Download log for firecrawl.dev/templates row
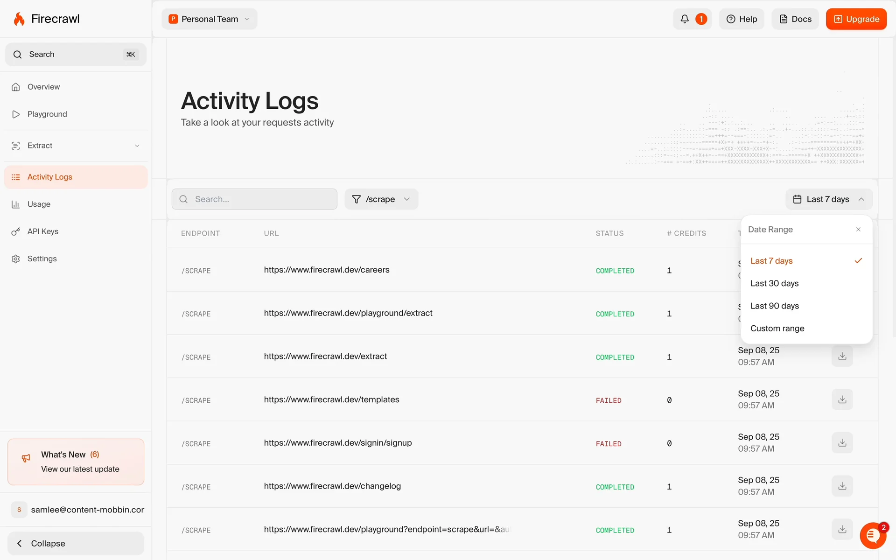896x560 pixels. click(842, 400)
